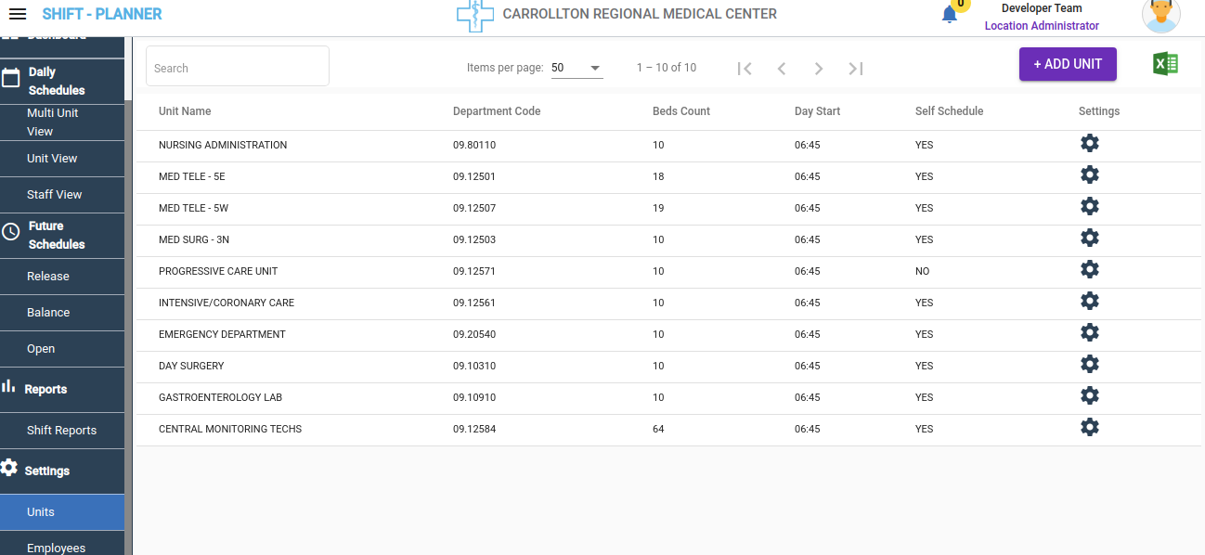This screenshot has width=1205, height=555.
Task: Open settings gear for Central Monitoring Techs
Action: coord(1090,427)
